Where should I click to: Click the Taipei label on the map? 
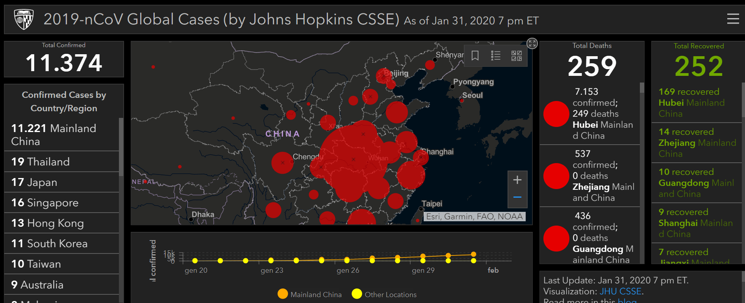coord(432,204)
